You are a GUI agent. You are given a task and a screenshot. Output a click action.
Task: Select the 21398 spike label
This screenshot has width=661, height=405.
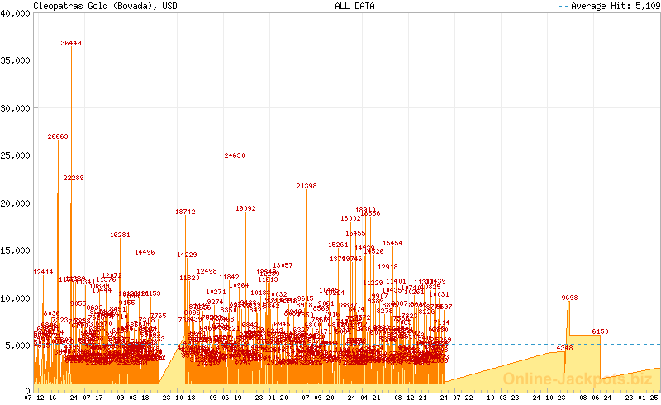307,186
